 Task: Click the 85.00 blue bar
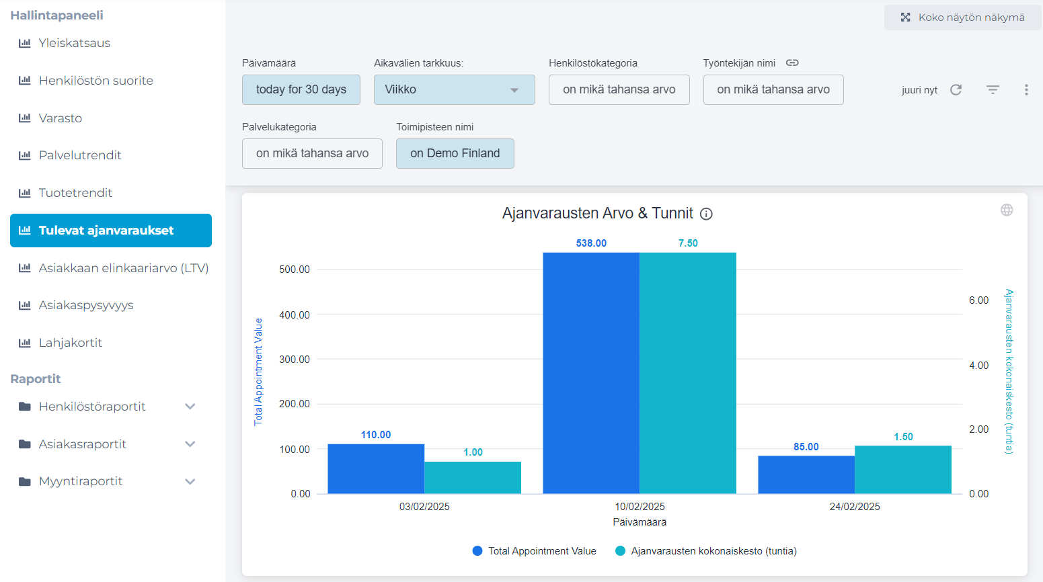click(806, 475)
